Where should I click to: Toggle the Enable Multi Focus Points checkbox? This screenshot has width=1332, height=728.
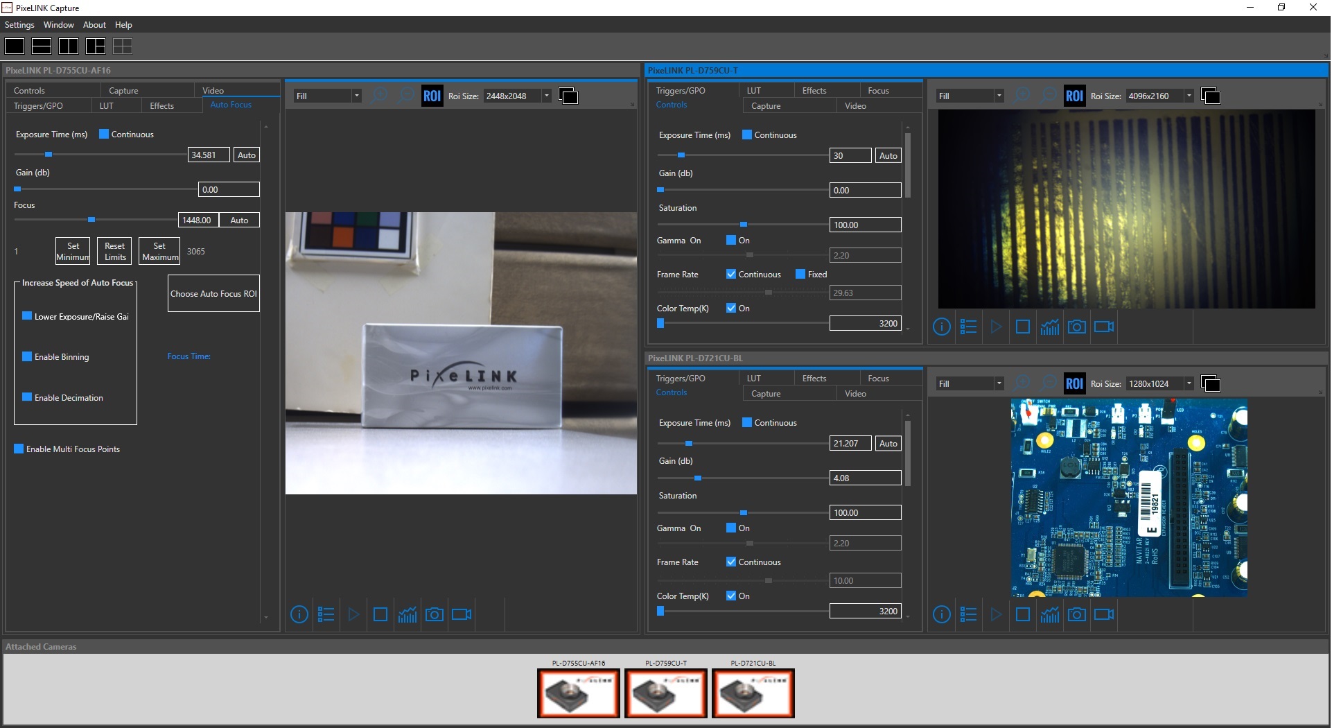19,449
